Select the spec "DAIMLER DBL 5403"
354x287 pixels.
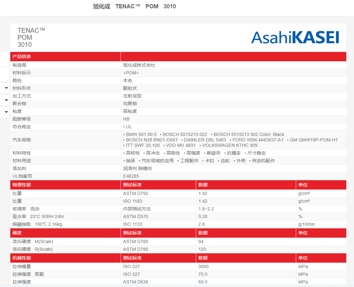pos(205,140)
